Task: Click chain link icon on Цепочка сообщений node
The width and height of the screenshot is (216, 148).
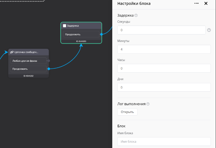Action: (x=12, y=52)
